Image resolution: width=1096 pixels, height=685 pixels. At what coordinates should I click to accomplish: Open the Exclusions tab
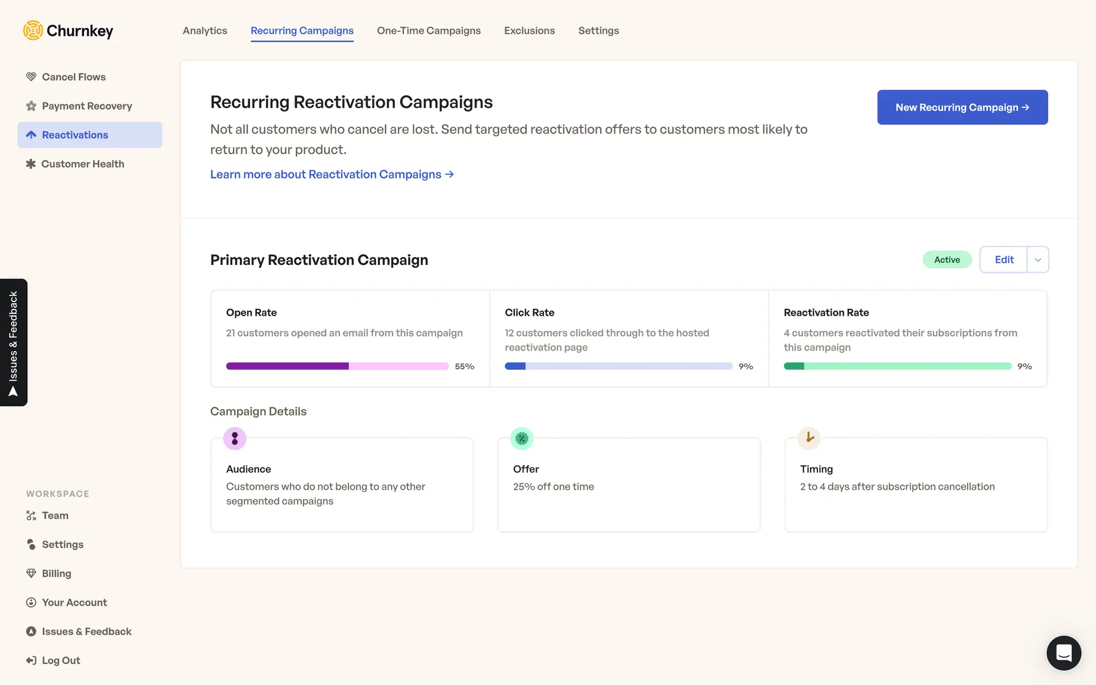coord(529,31)
